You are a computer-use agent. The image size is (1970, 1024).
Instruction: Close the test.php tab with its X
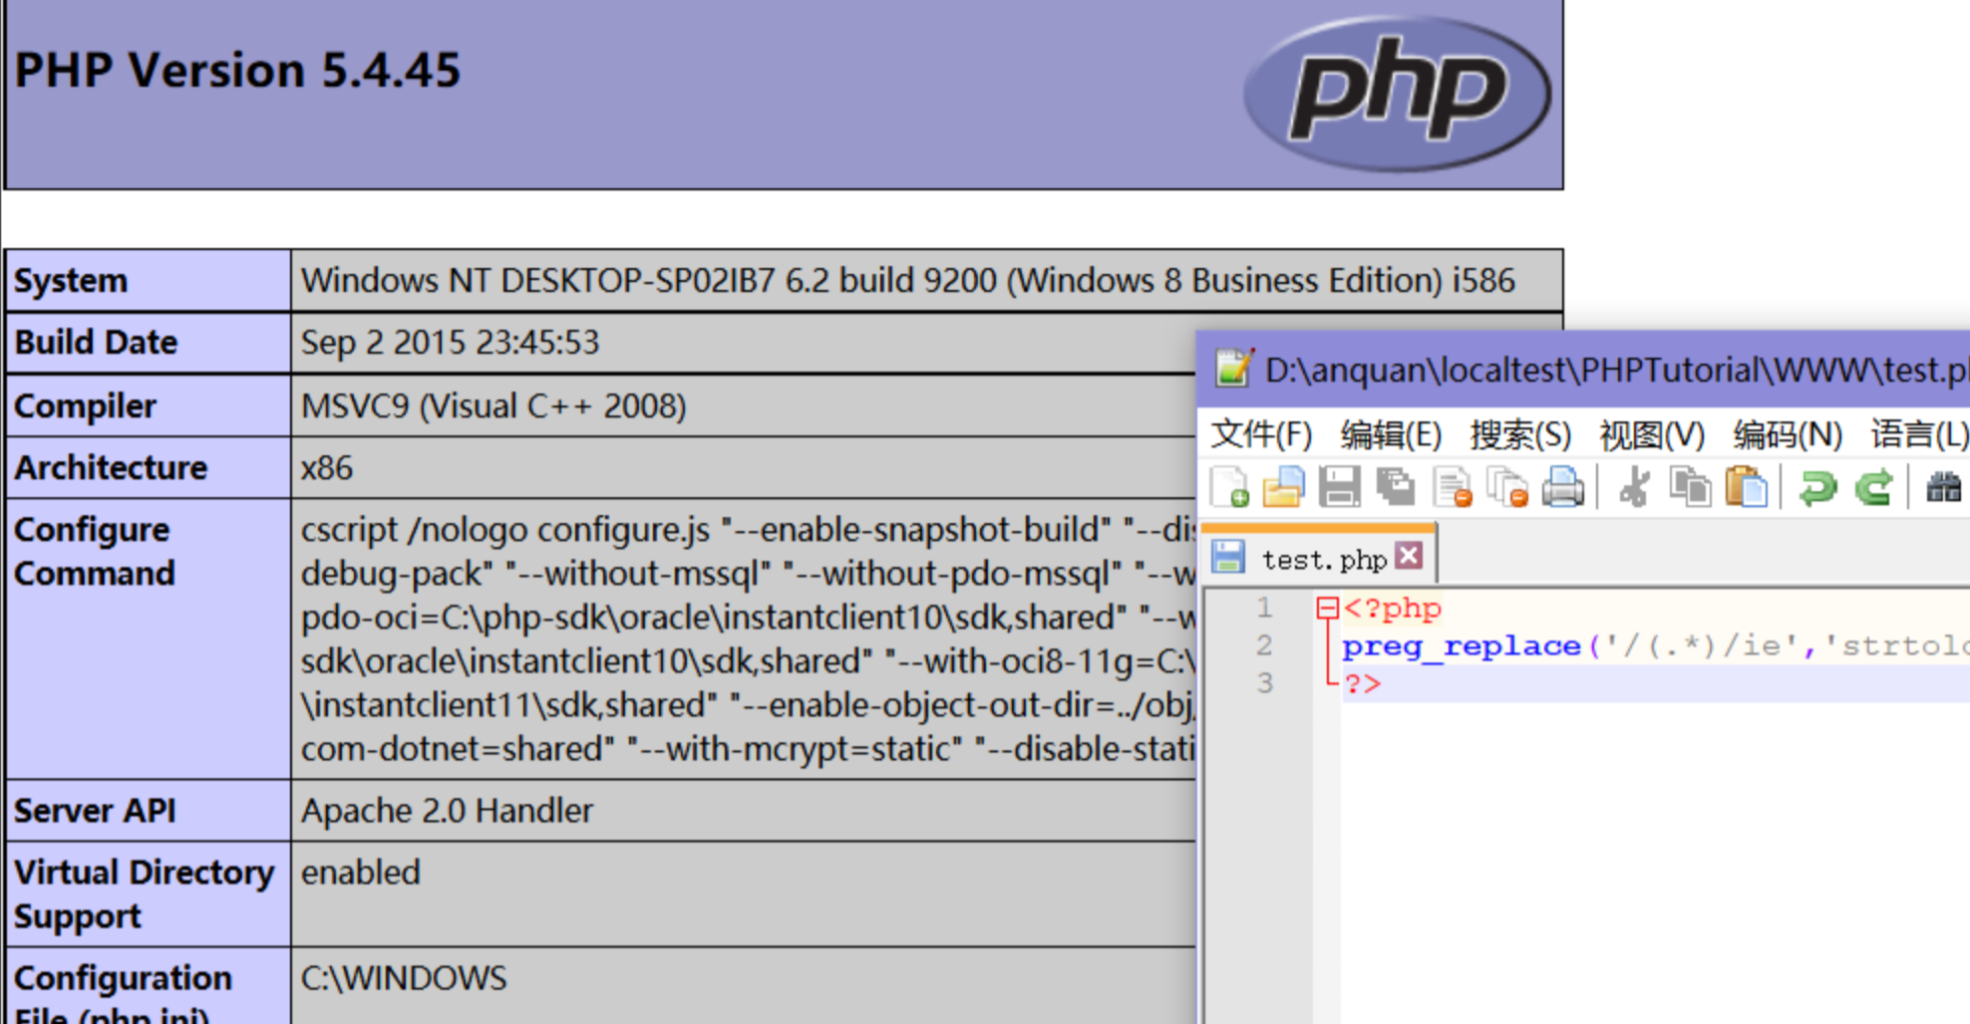pyautogui.click(x=1409, y=556)
